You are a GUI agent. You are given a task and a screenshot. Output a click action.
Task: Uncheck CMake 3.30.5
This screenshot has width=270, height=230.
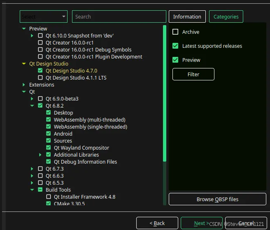(49, 203)
